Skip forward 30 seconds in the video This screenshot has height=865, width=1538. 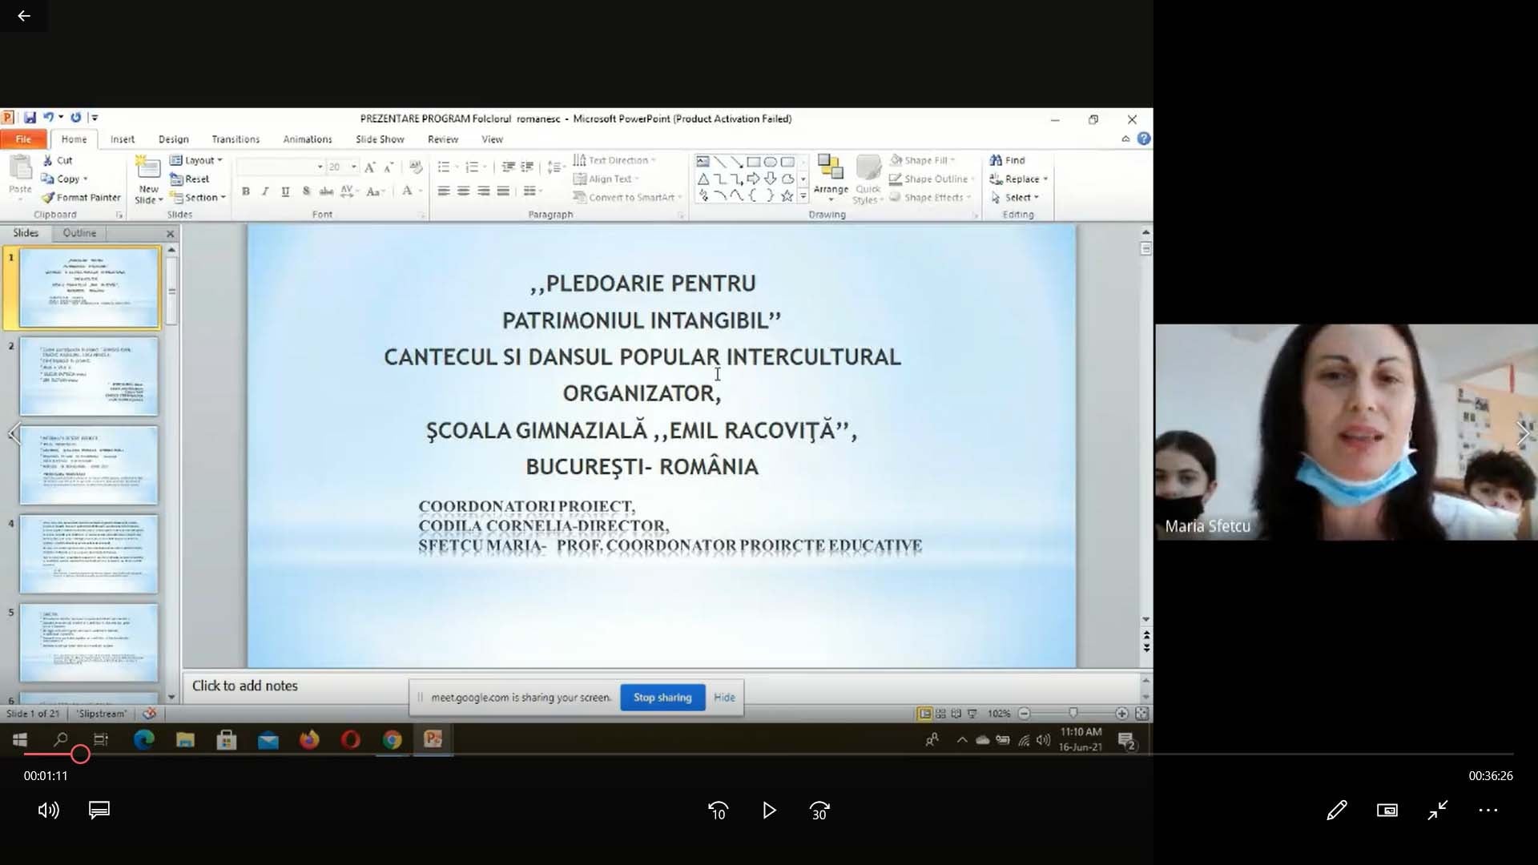tap(819, 811)
